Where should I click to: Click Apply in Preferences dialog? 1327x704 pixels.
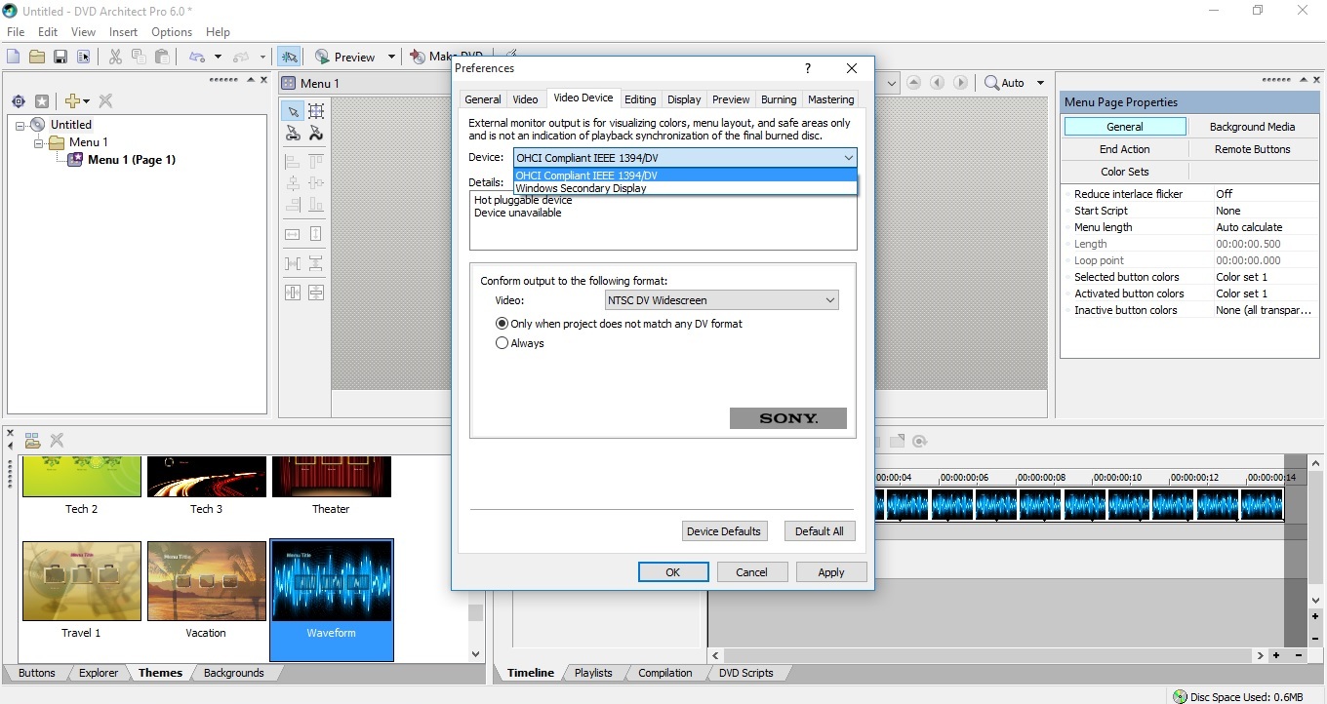click(x=831, y=572)
